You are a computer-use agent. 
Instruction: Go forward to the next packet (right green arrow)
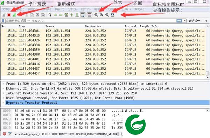click(61, 15)
